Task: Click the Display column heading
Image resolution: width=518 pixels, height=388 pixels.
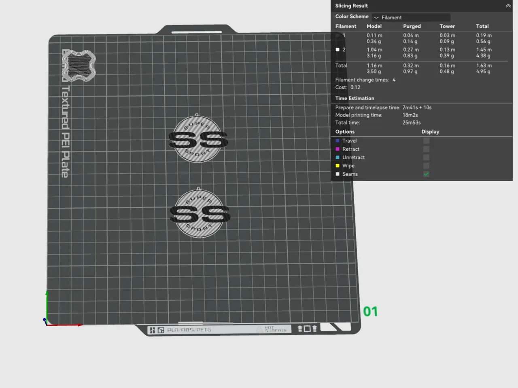Action: (x=430, y=132)
